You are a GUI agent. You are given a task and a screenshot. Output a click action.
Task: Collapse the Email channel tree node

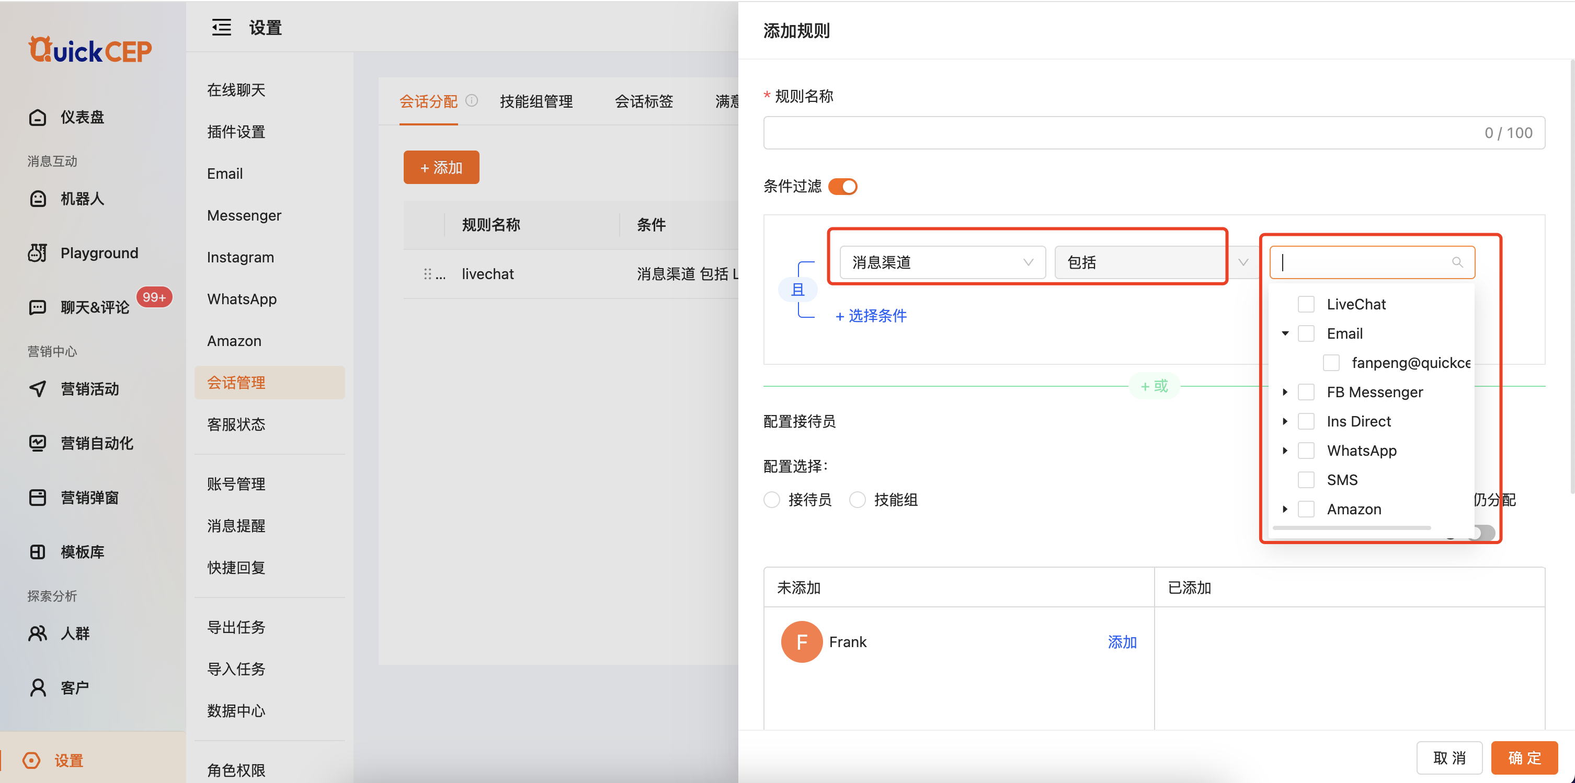pos(1285,333)
